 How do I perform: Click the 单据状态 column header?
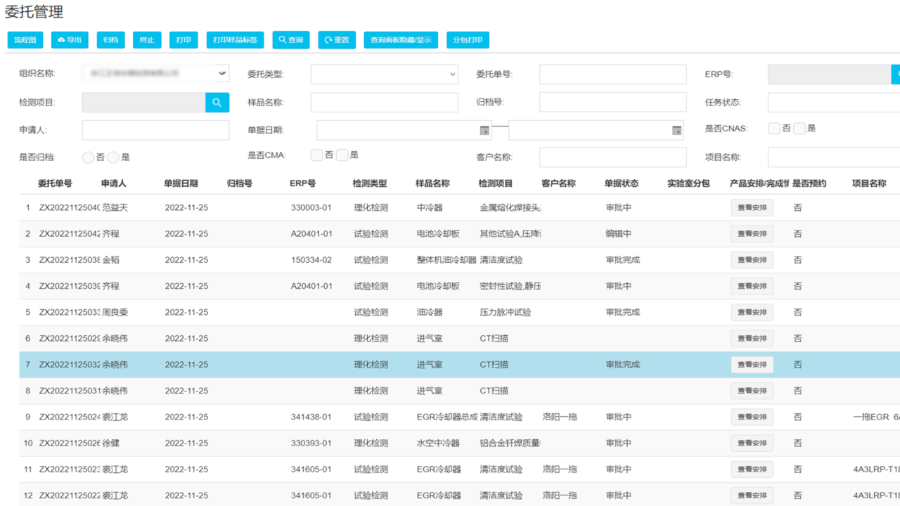pos(622,183)
